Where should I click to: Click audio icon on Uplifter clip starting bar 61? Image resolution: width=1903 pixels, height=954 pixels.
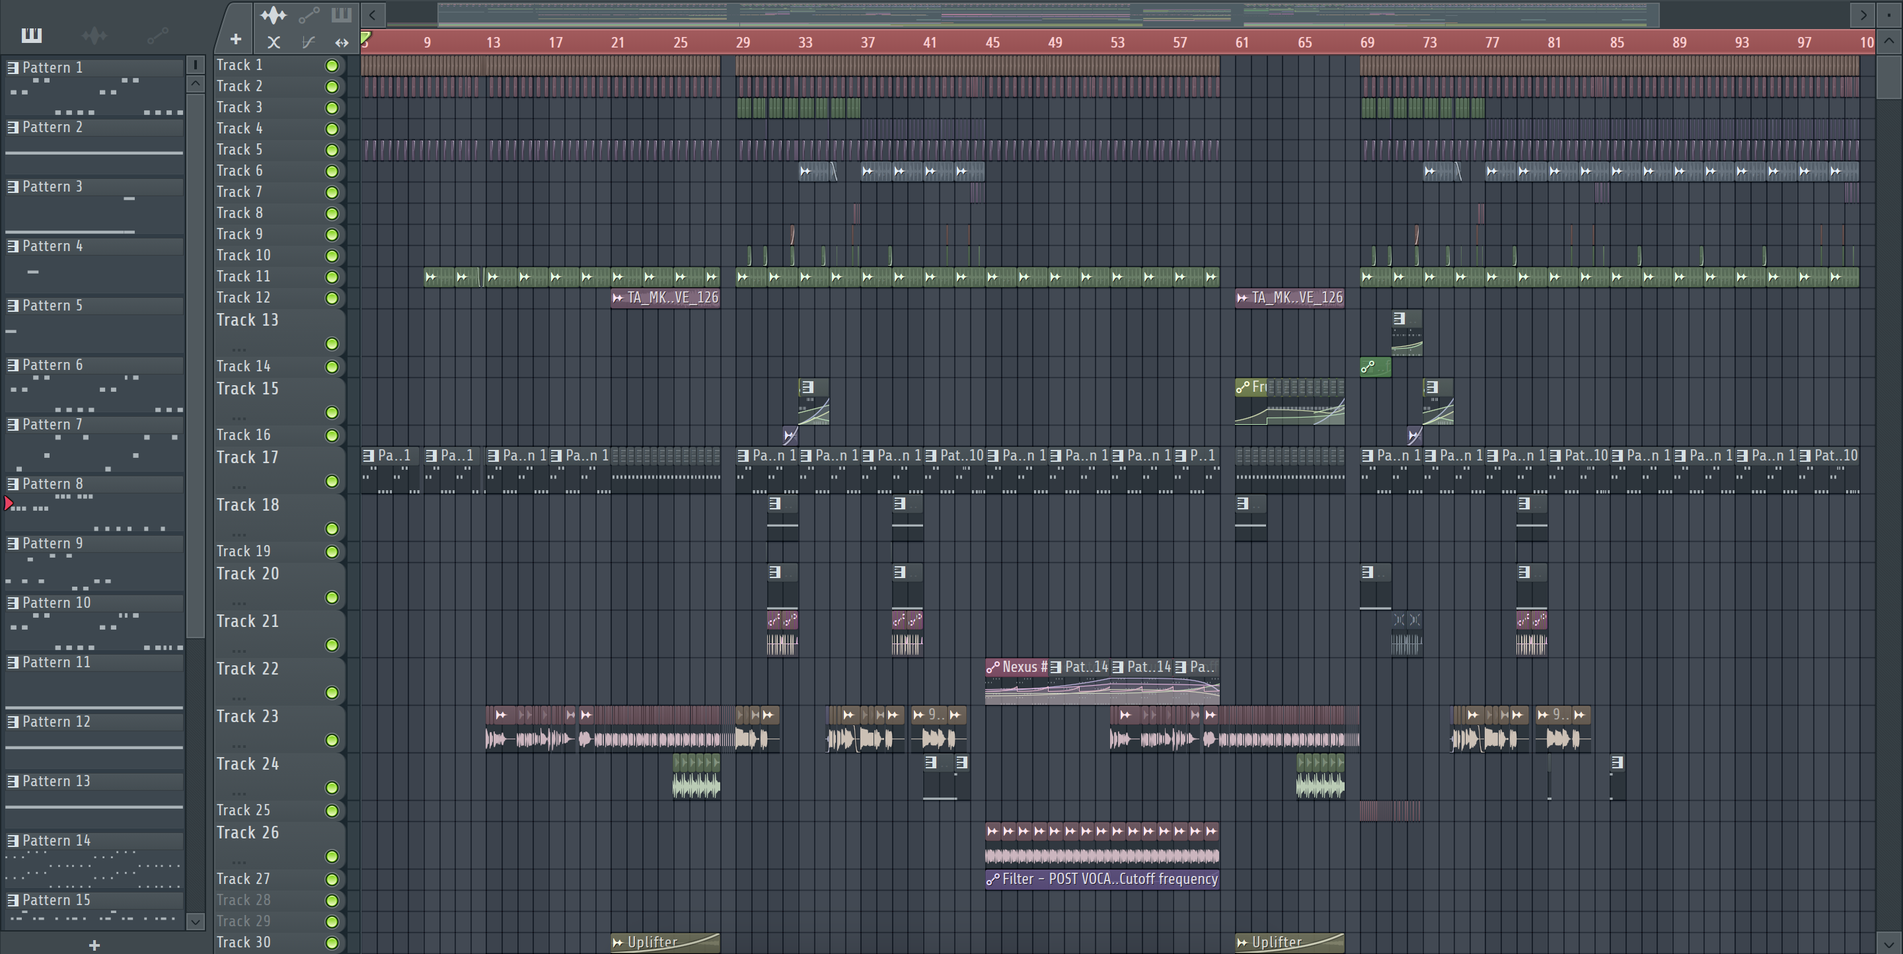coord(1242,942)
